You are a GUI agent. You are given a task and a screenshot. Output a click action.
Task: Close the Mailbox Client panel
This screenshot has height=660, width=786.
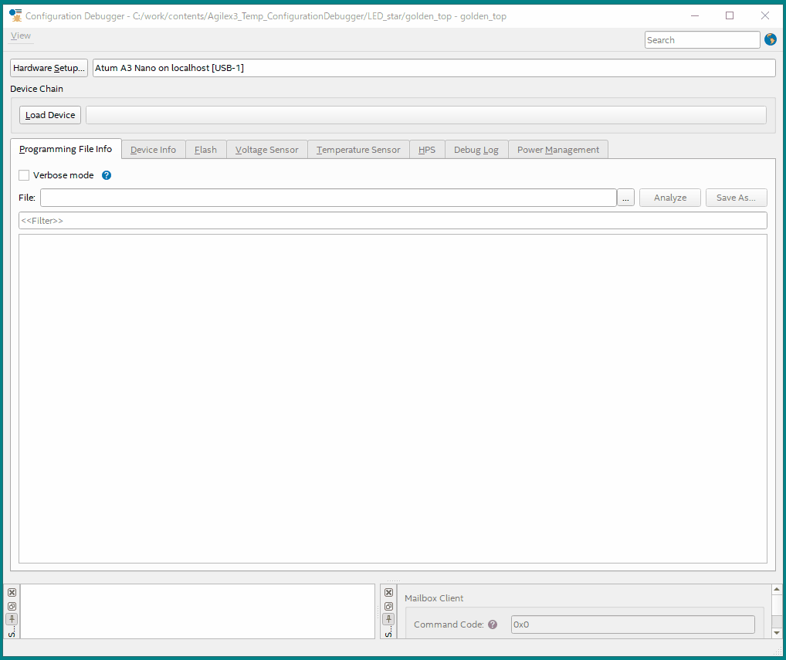coord(388,593)
